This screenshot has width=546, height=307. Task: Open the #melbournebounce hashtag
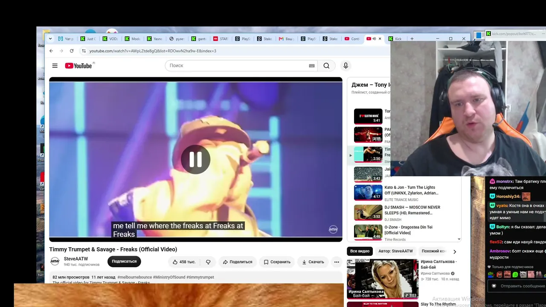pos(134,277)
